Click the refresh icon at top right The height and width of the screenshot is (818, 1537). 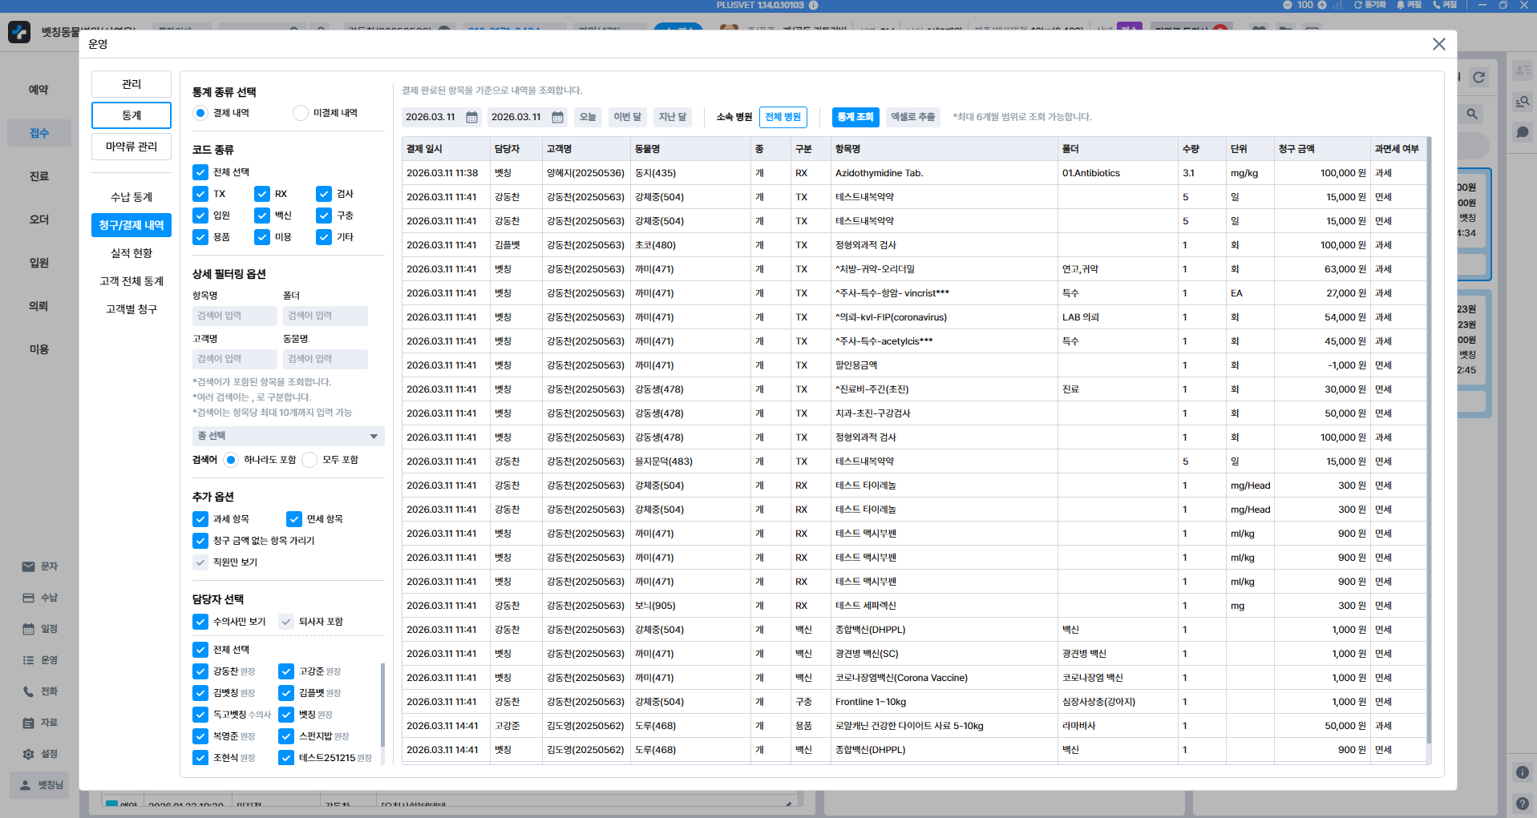click(1478, 78)
